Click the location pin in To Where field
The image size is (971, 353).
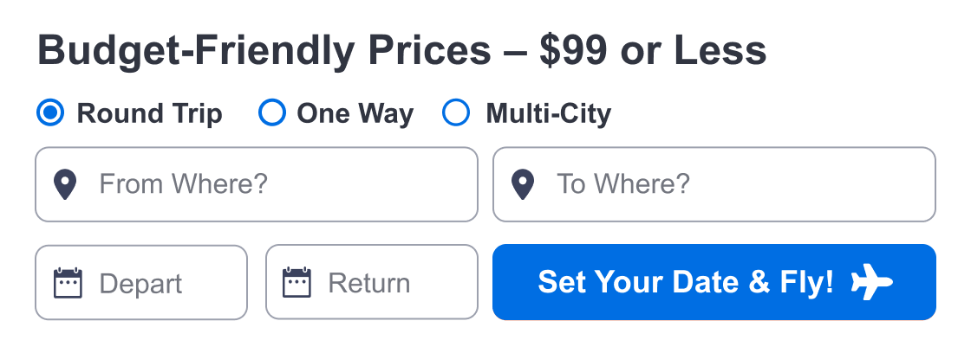[x=523, y=185]
